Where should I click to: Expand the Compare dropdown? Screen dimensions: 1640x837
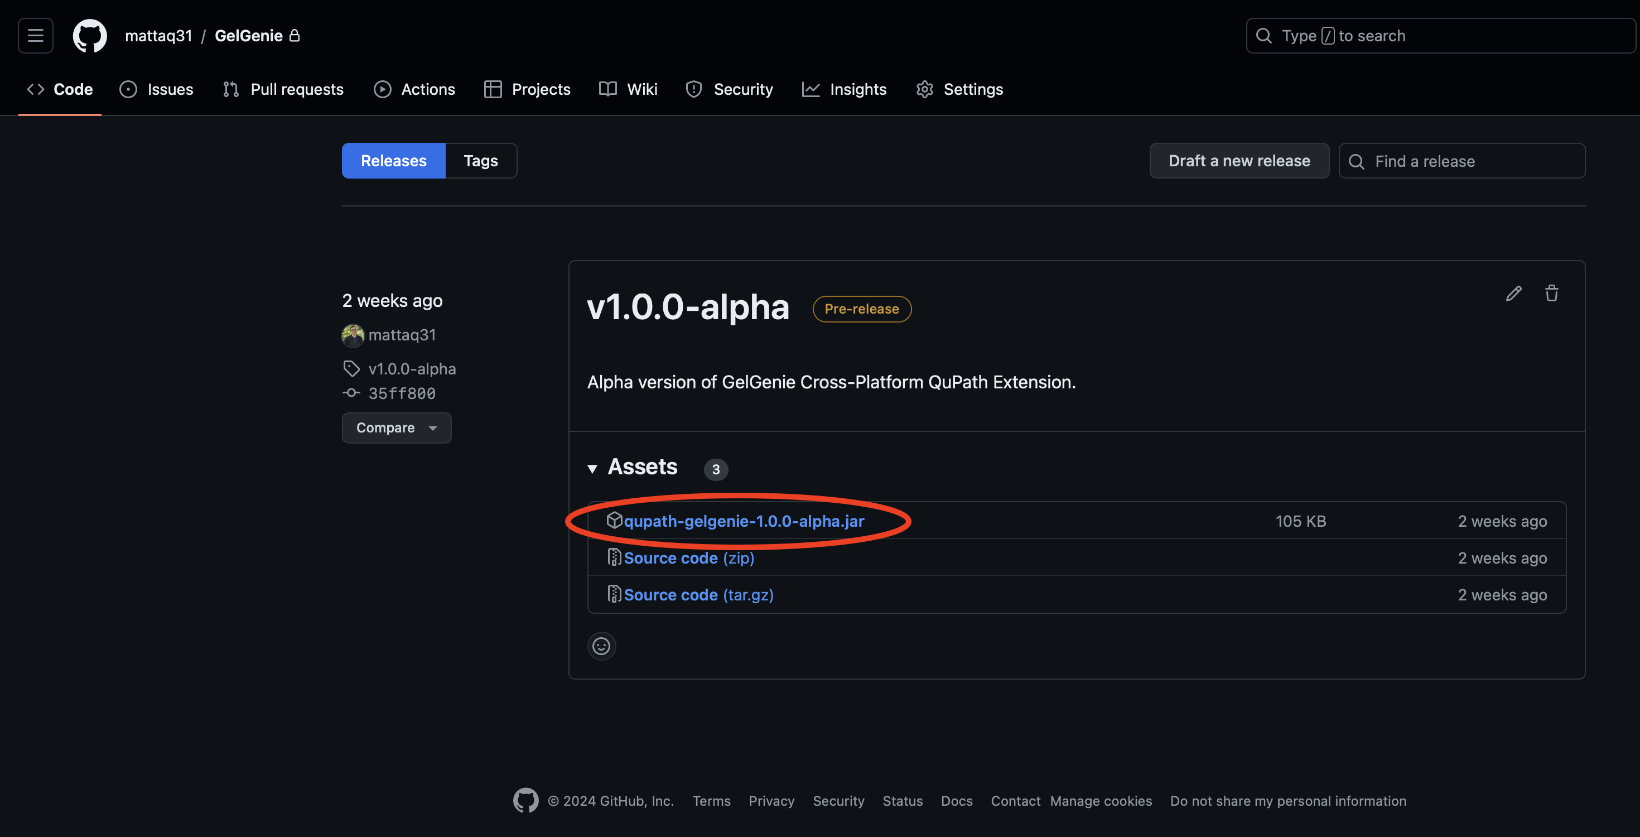tap(396, 427)
